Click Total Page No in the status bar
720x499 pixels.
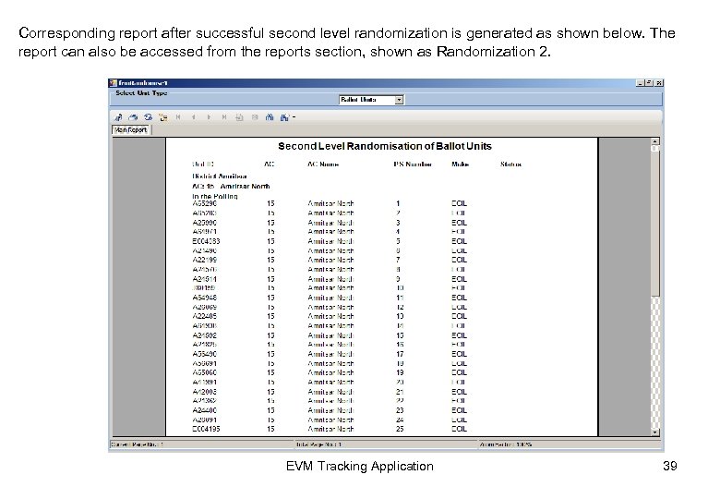click(x=318, y=444)
